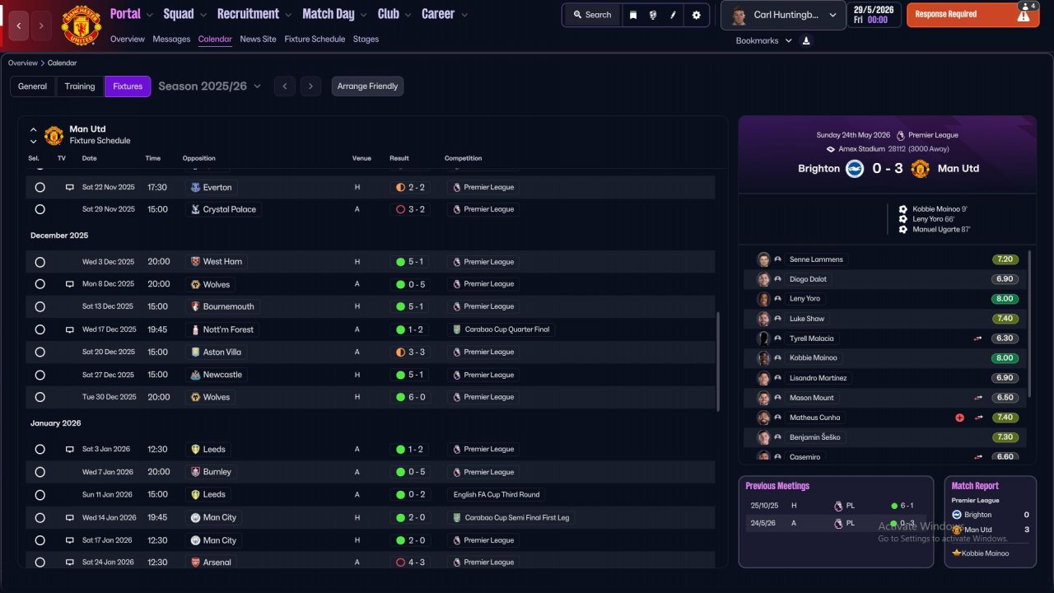This screenshot has height=593, width=1054.
Task: Go to the next season with the right chevron
Action: 310,86
